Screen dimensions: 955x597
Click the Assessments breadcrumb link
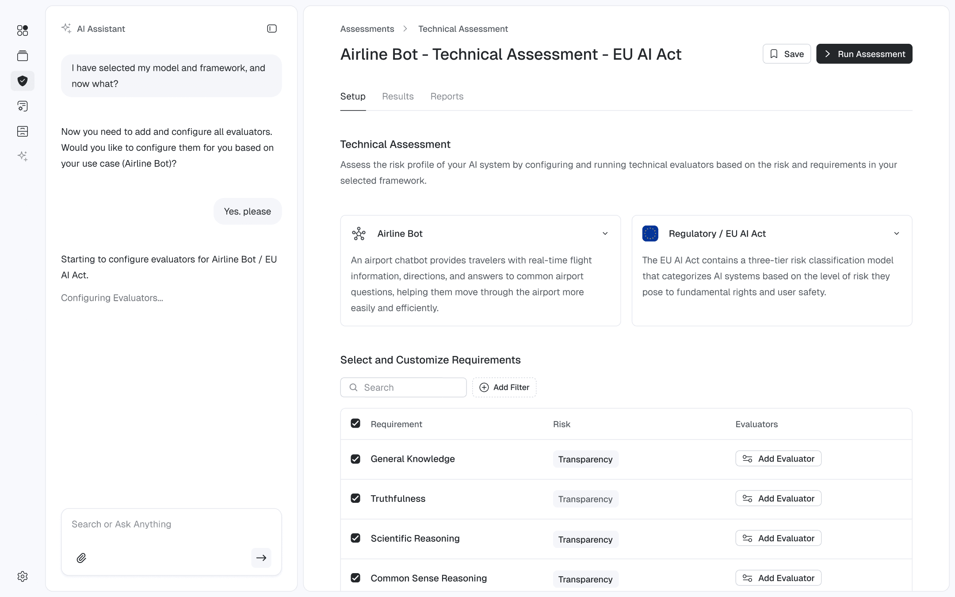click(367, 29)
